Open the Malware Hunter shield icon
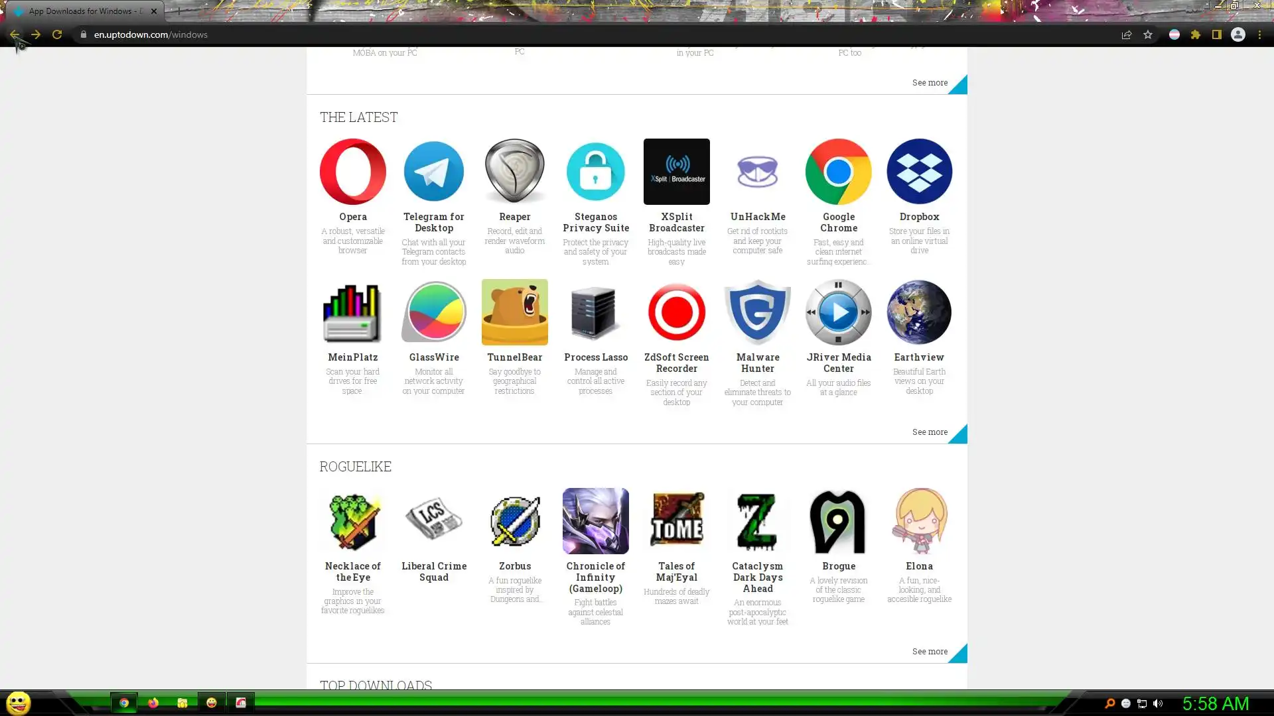Screen dimensions: 1274x716 [757, 312]
